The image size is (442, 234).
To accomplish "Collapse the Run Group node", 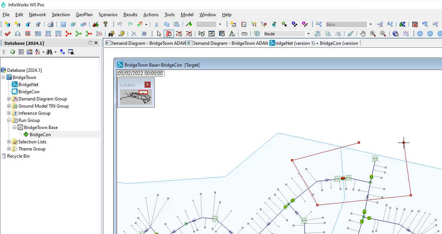I will pos(9,120).
